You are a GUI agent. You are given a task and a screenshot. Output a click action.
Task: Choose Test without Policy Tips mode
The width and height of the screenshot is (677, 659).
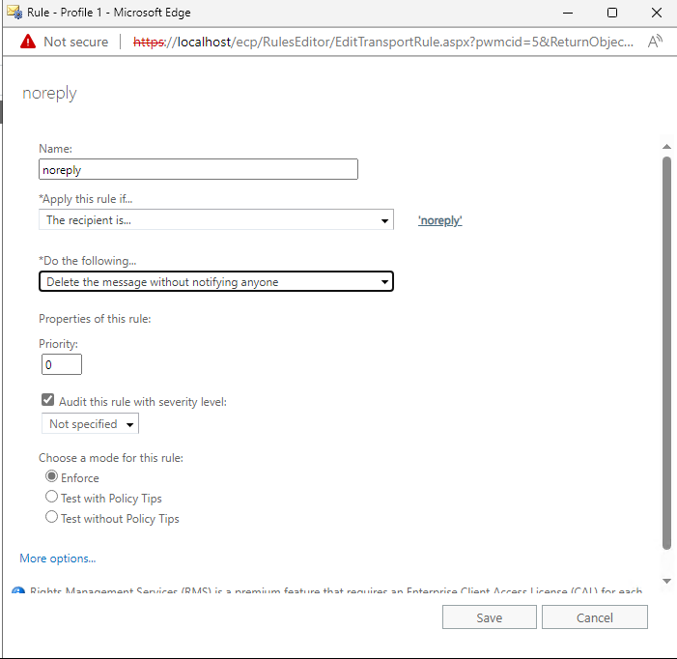pos(52,518)
